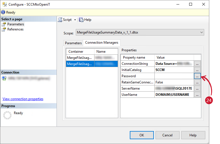Click the Cancel button

[x=167, y=135]
